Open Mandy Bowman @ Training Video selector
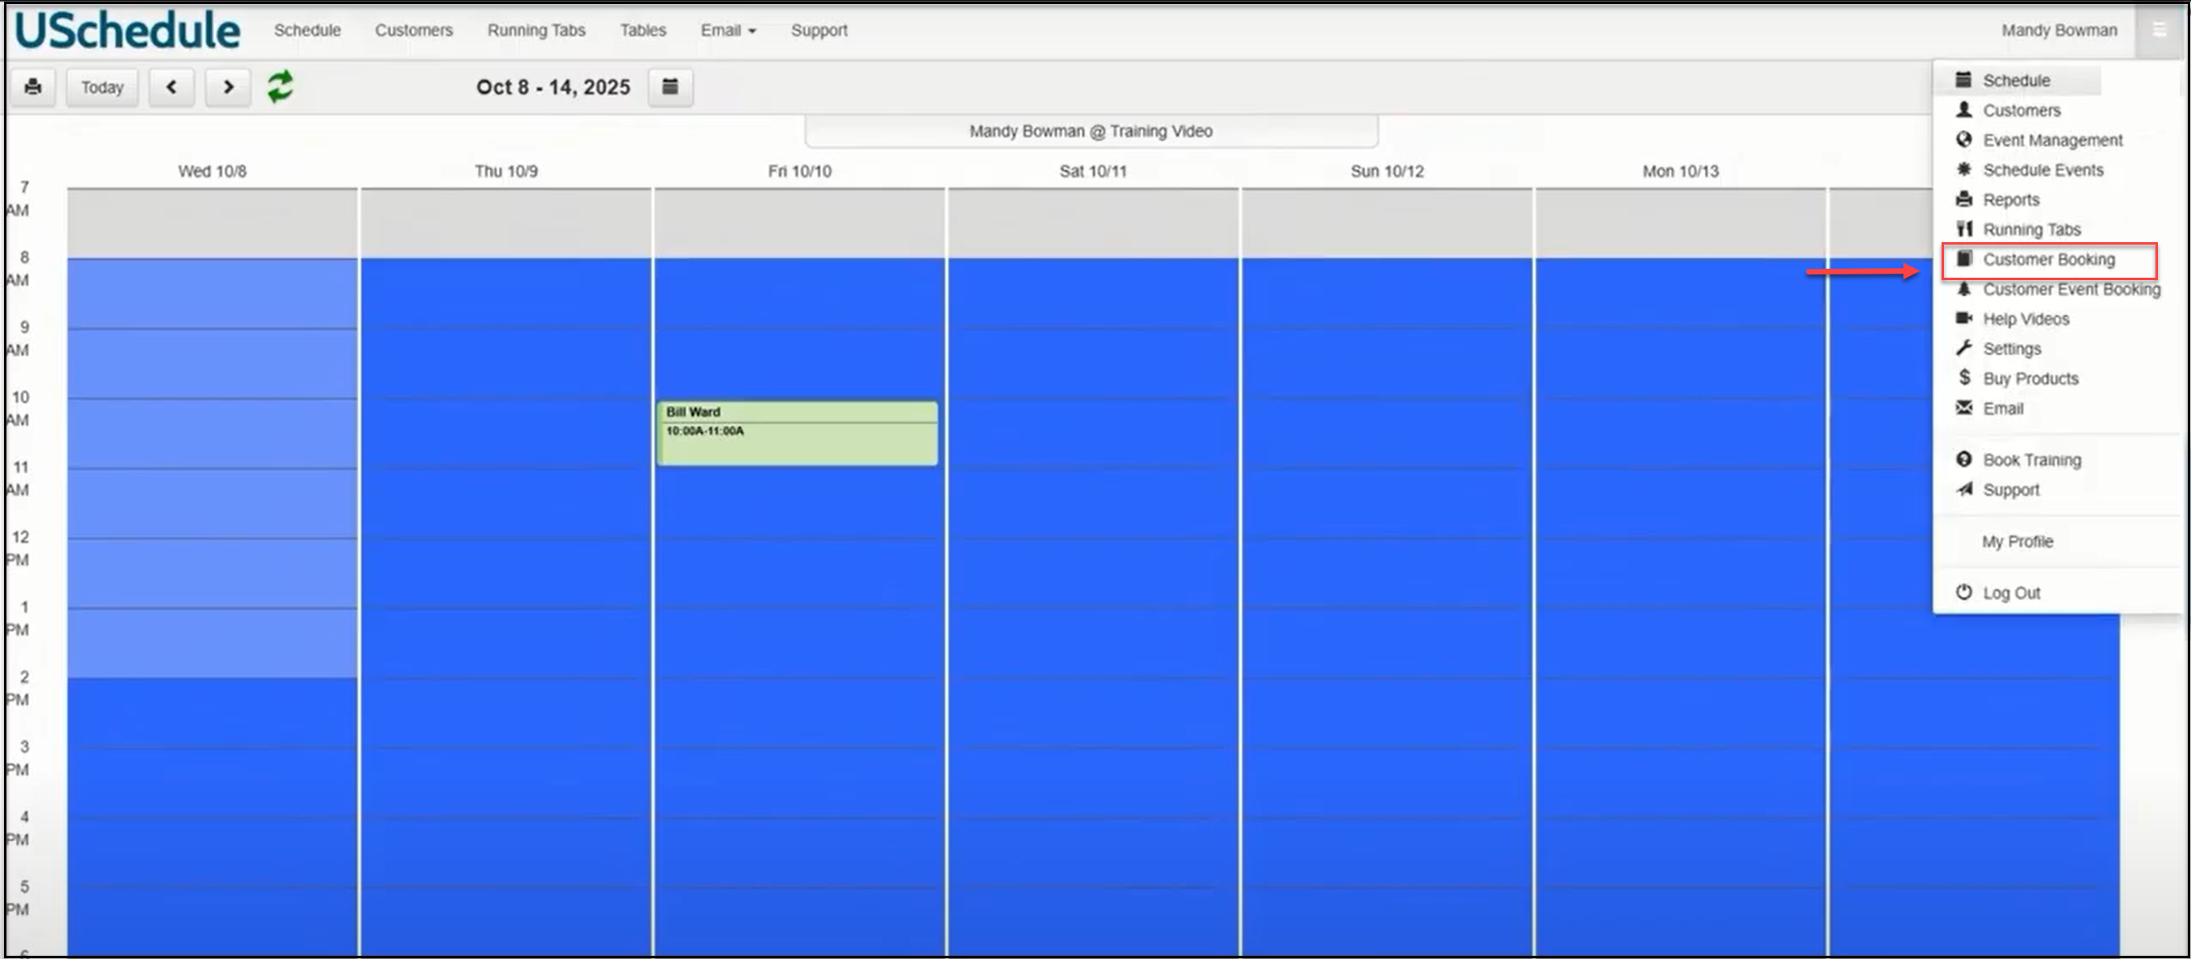Image resolution: width=2191 pixels, height=959 pixels. (x=1091, y=131)
